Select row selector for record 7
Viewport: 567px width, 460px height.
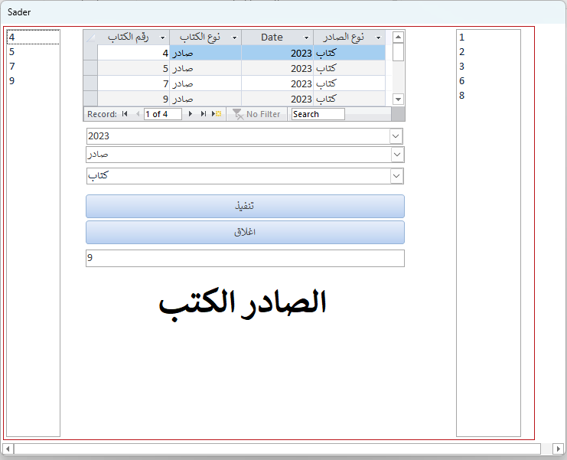click(x=90, y=83)
